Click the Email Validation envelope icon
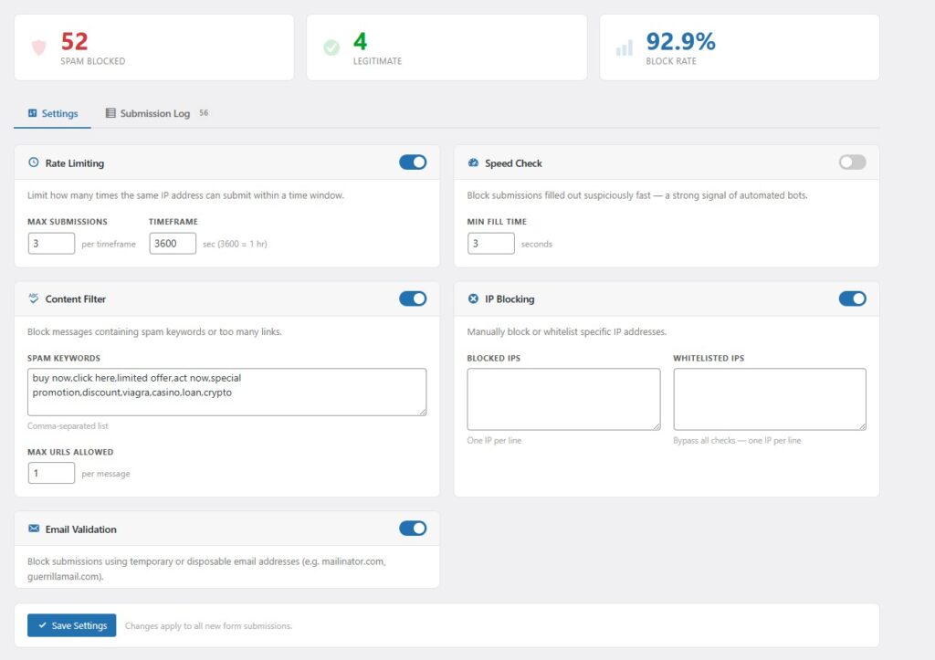Image resolution: width=935 pixels, height=660 pixels. (34, 529)
